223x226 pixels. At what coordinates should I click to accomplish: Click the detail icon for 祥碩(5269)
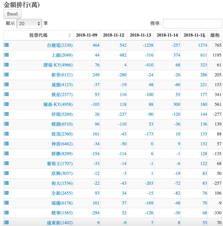click(6, 114)
